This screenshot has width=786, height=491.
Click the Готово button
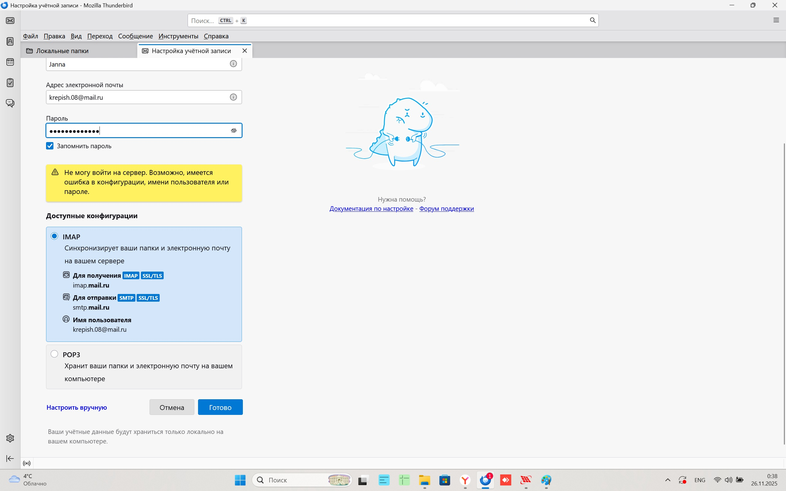coord(220,407)
